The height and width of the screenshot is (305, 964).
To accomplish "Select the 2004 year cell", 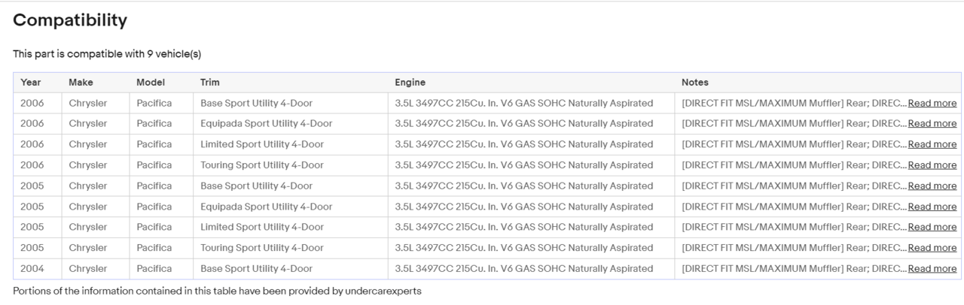I will [32, 268].
